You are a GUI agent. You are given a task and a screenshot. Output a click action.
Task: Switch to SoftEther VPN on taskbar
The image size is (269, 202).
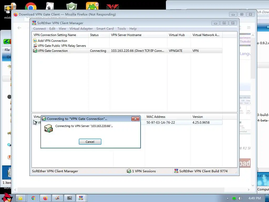coord(81,198)
